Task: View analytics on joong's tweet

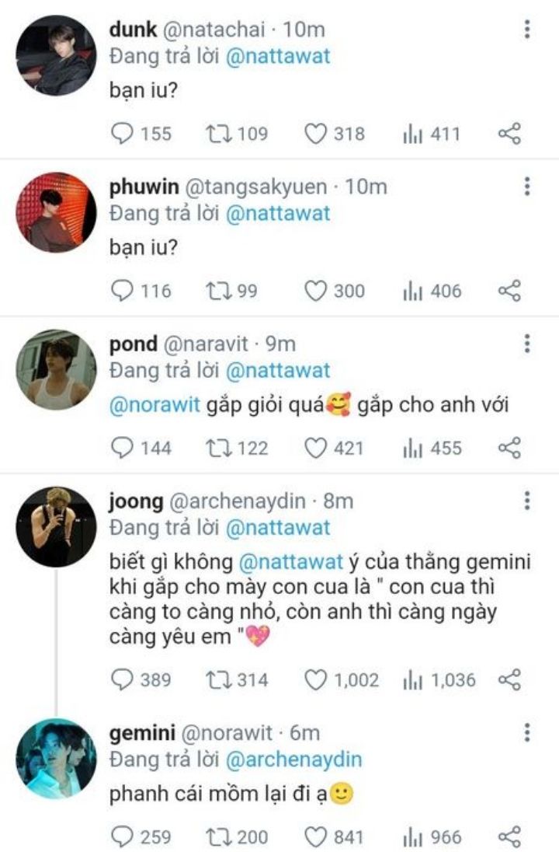Action: tap(412, 680)
